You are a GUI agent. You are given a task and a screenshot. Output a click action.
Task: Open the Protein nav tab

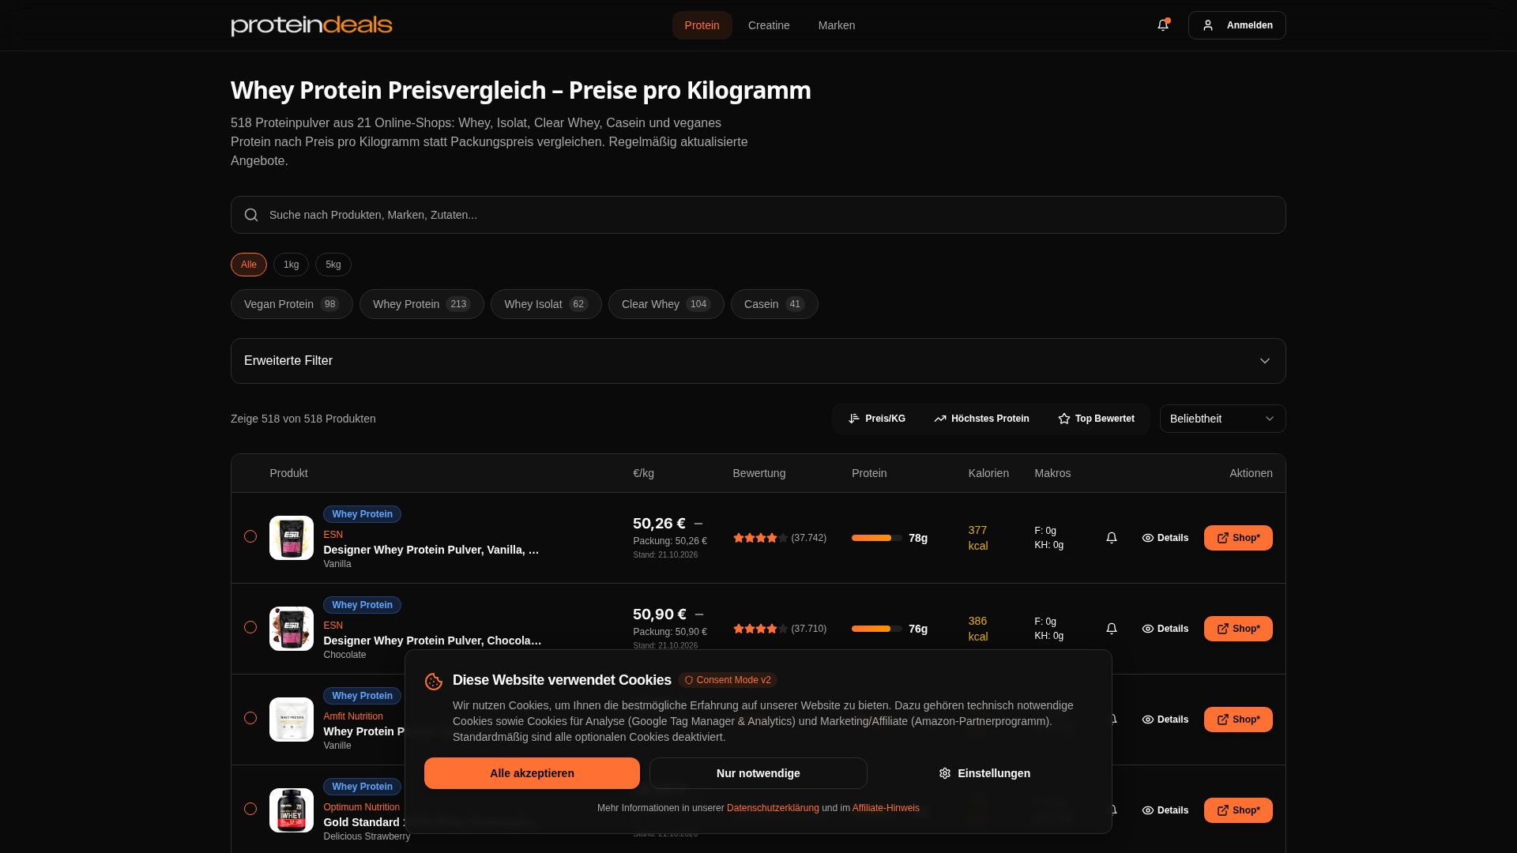(702, 25)
